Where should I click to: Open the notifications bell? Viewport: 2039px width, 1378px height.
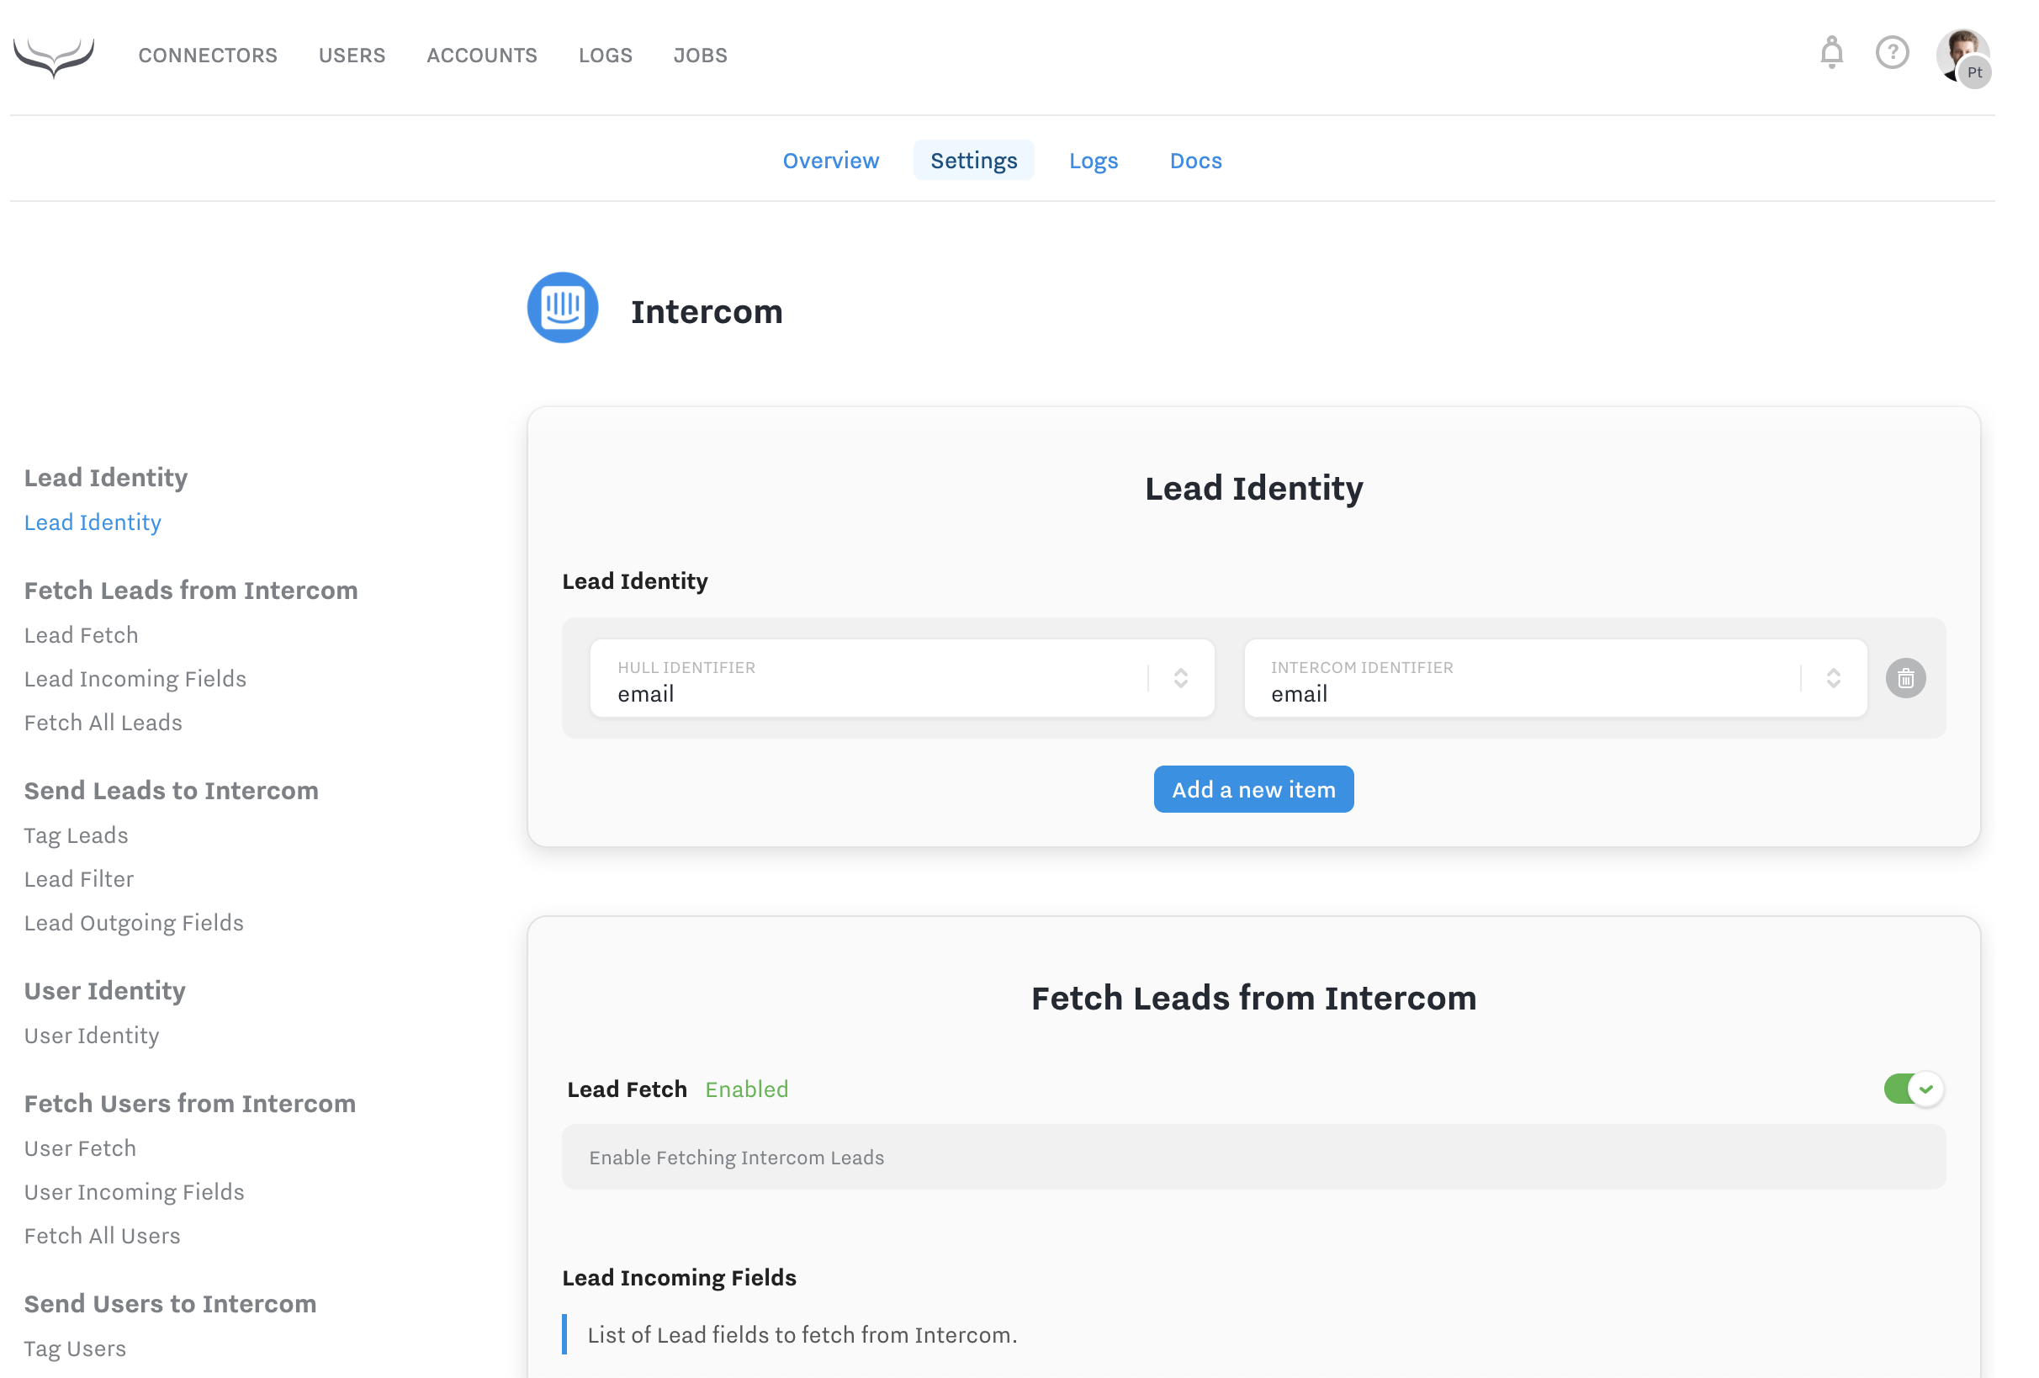1830,54
